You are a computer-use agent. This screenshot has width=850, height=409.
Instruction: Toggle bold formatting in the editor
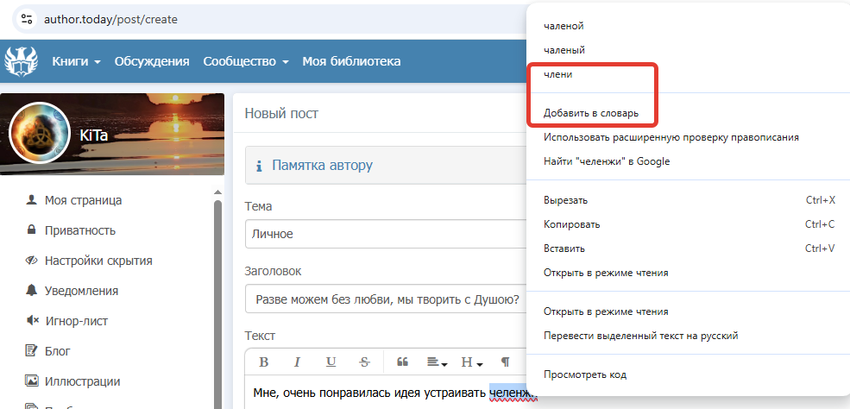[264, 362]
